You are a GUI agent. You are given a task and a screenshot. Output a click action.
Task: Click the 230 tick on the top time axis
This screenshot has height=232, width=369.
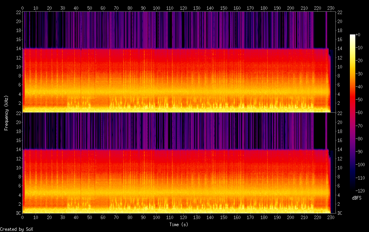click(x=331, y=7)
